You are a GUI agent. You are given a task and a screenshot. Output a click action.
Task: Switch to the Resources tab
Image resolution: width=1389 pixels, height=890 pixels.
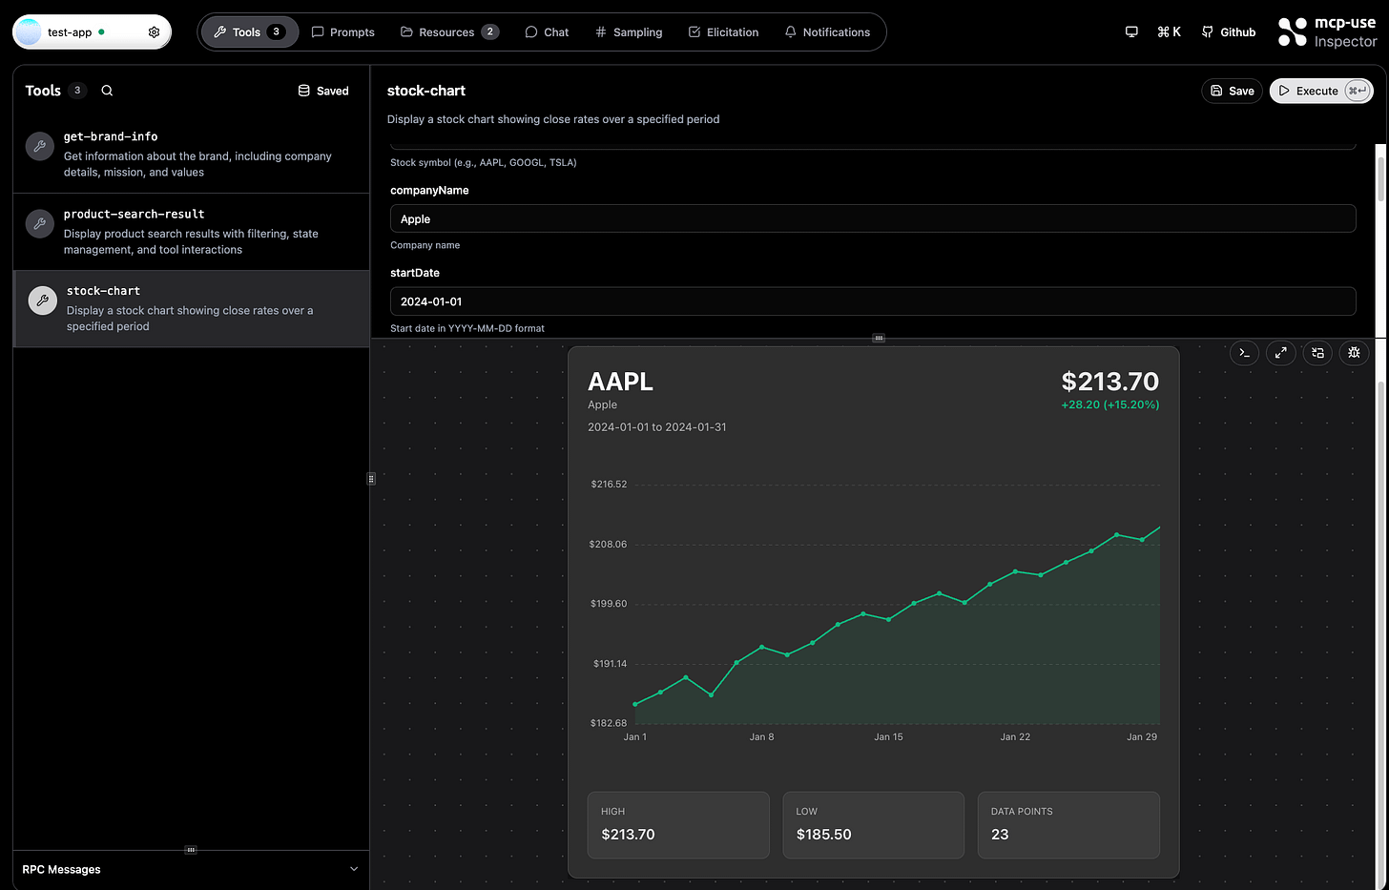point(449,32)
